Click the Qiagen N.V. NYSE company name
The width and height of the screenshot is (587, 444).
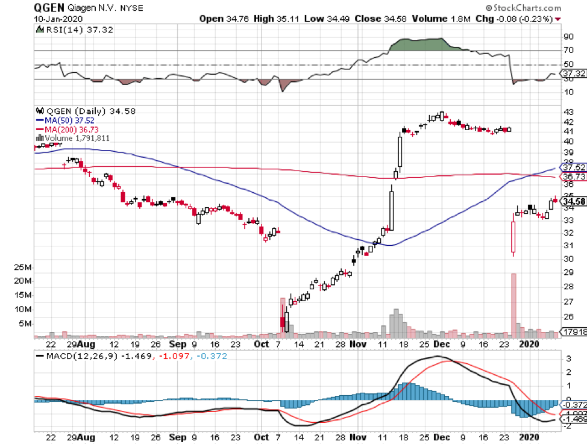[105, 8]
